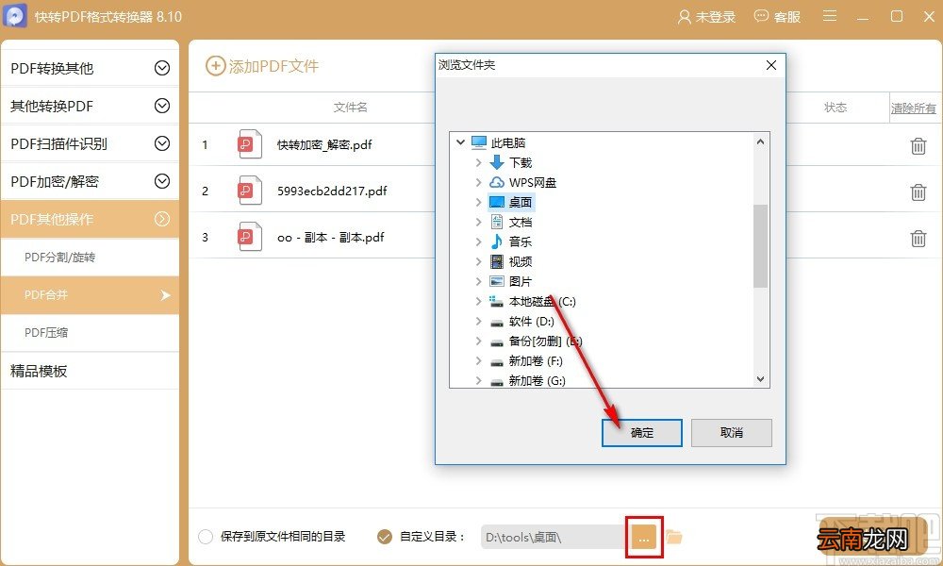Select 自定义目录 radio option
The height and width of the screenshot is (566, 943).
coord(385,537)
